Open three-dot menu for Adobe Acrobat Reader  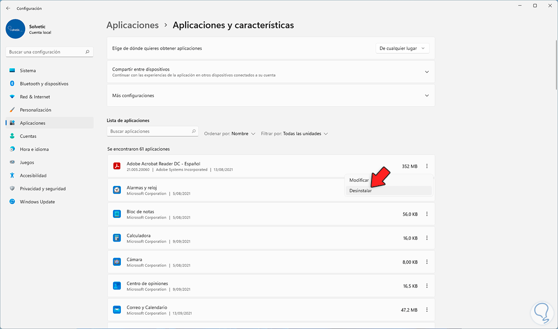pos(427,166)
